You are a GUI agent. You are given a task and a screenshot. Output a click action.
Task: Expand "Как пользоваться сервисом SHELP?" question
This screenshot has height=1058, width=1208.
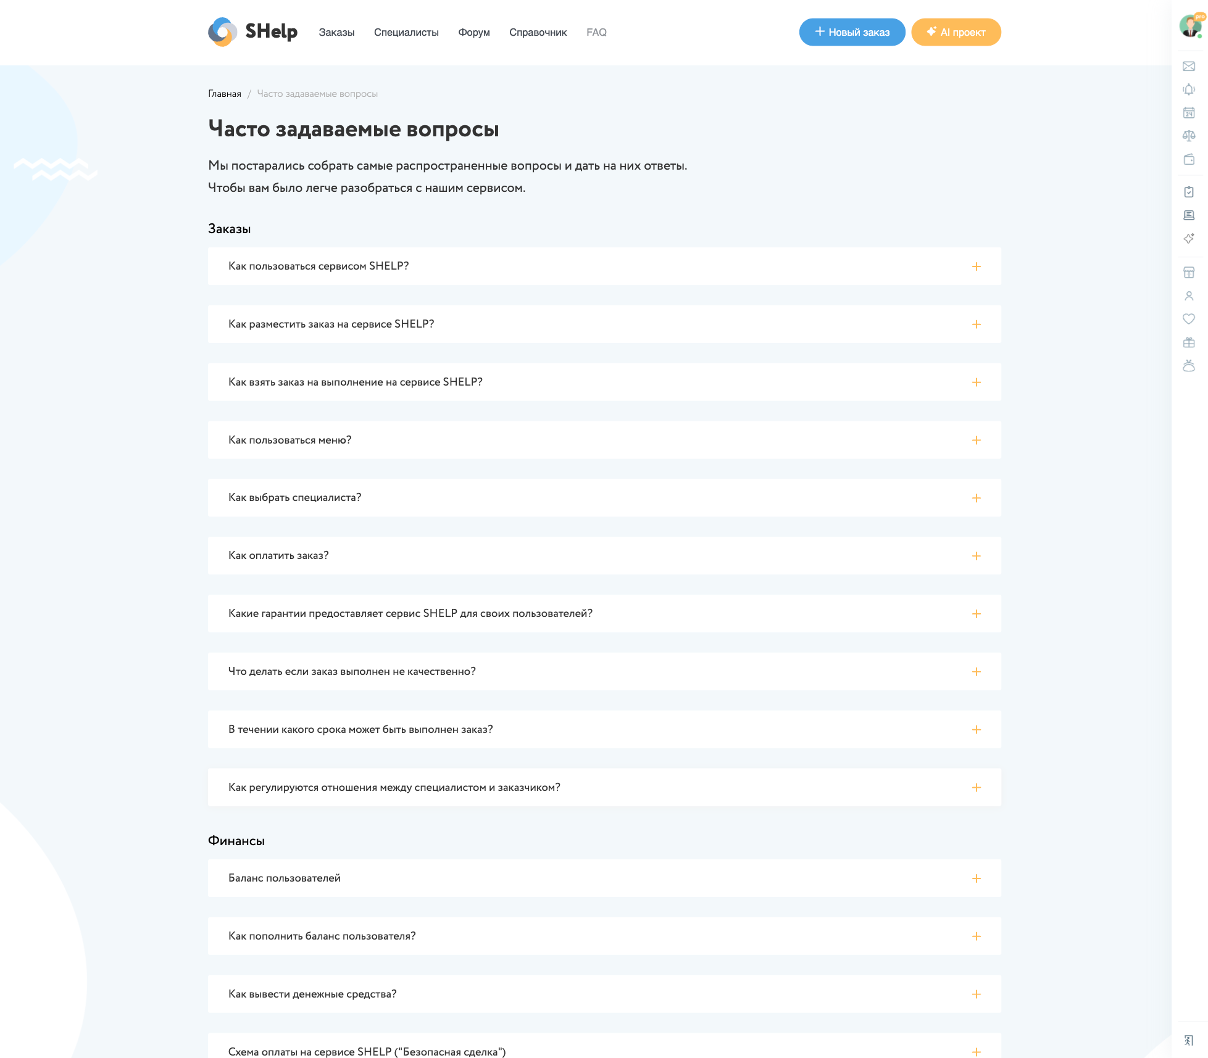pyautogui.click(x=604, y=267)
